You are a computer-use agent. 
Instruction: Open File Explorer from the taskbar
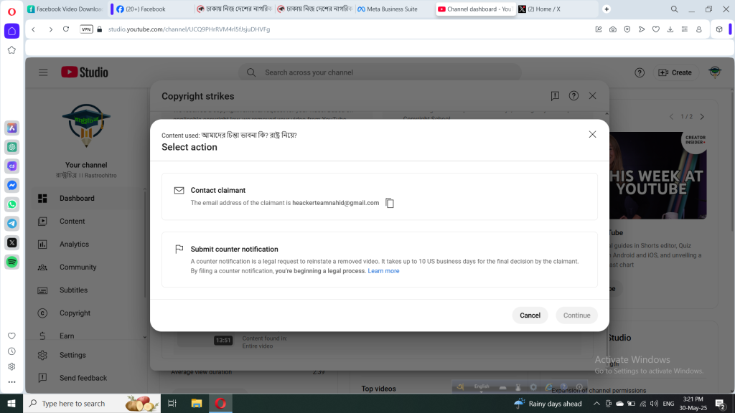point(197,404)
